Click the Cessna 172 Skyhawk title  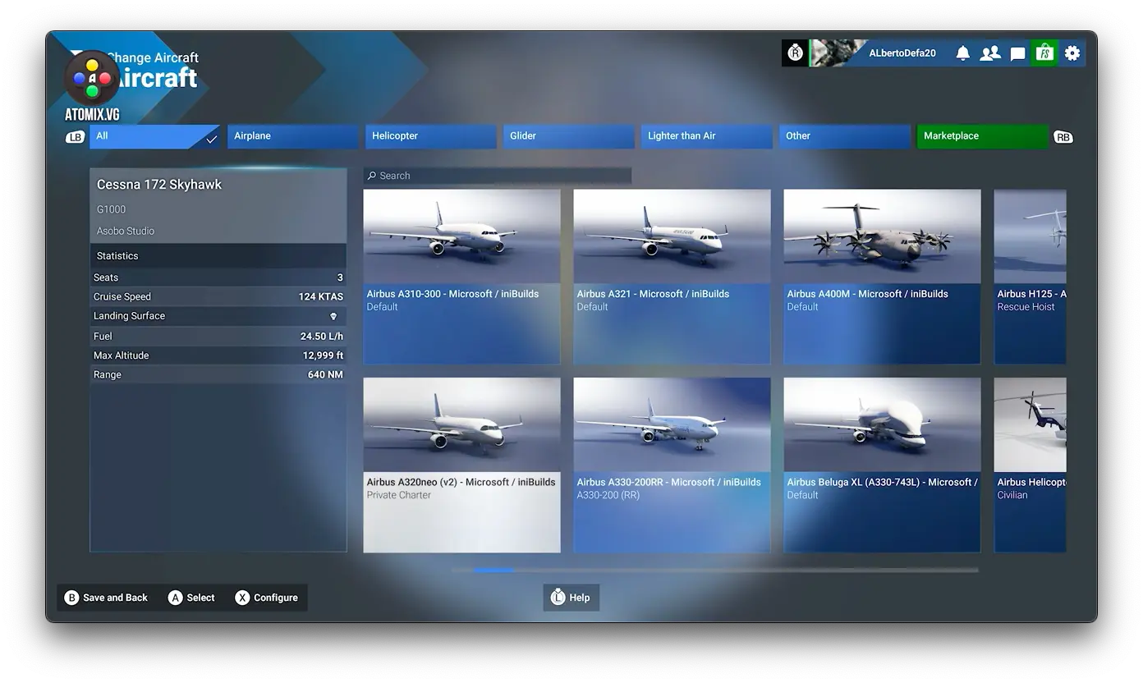pyautogui.click(x=159, y=185)
